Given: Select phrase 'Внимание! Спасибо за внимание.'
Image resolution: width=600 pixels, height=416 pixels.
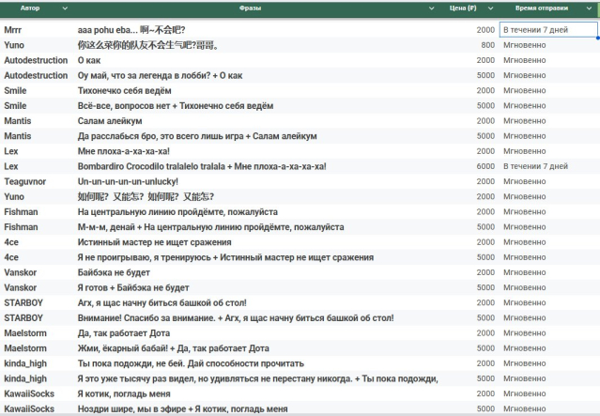Looking at the screenshot, I should coord(146,318).
